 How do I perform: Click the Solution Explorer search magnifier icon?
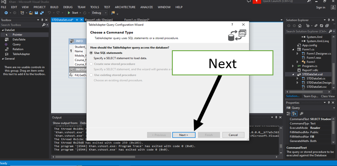[x=331, y=31]
